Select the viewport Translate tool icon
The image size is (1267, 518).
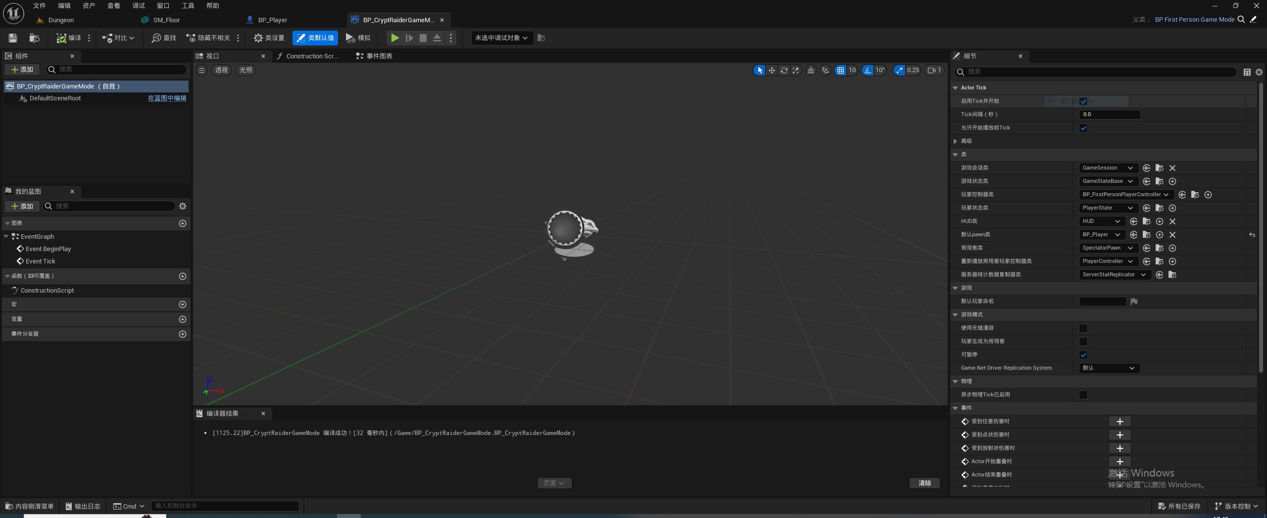(x=772, y=70)
